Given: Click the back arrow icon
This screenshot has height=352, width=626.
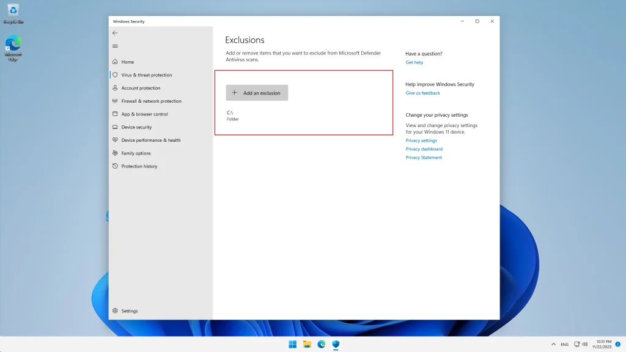Looking at the screenshot, I should click(115, 33).
